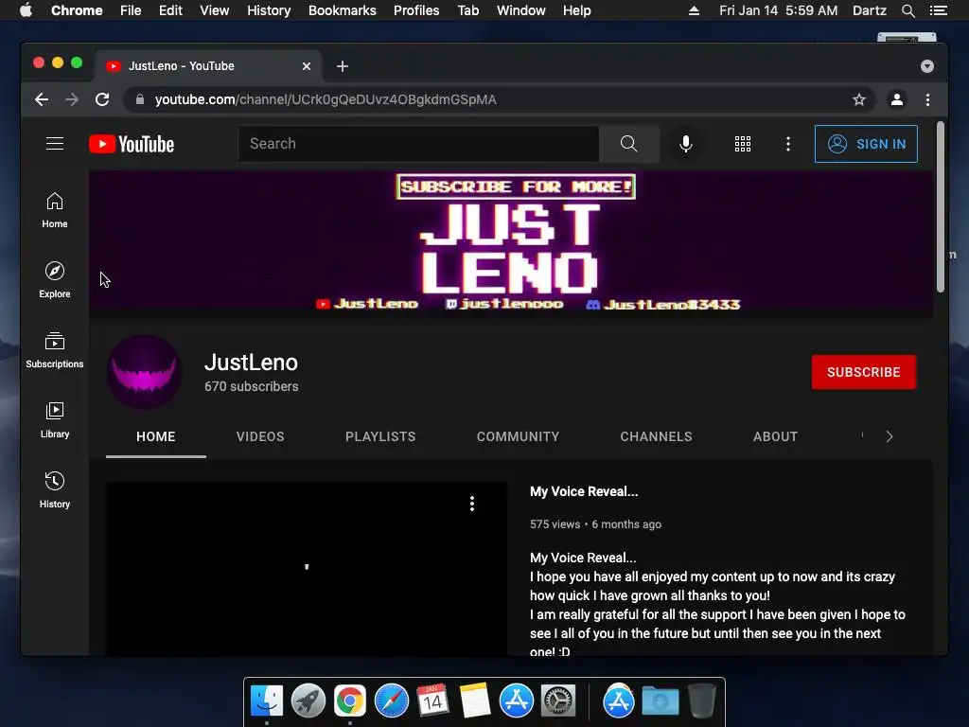
Task: Open the File menu
Action: click(x=131, y=10)
